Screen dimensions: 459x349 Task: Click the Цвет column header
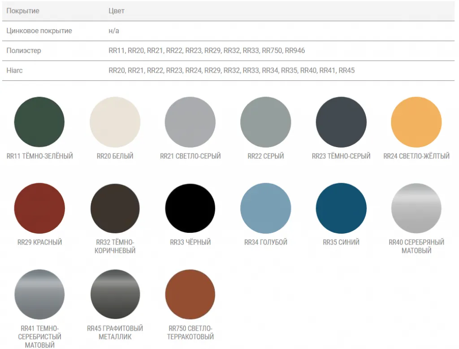(117, 11)
